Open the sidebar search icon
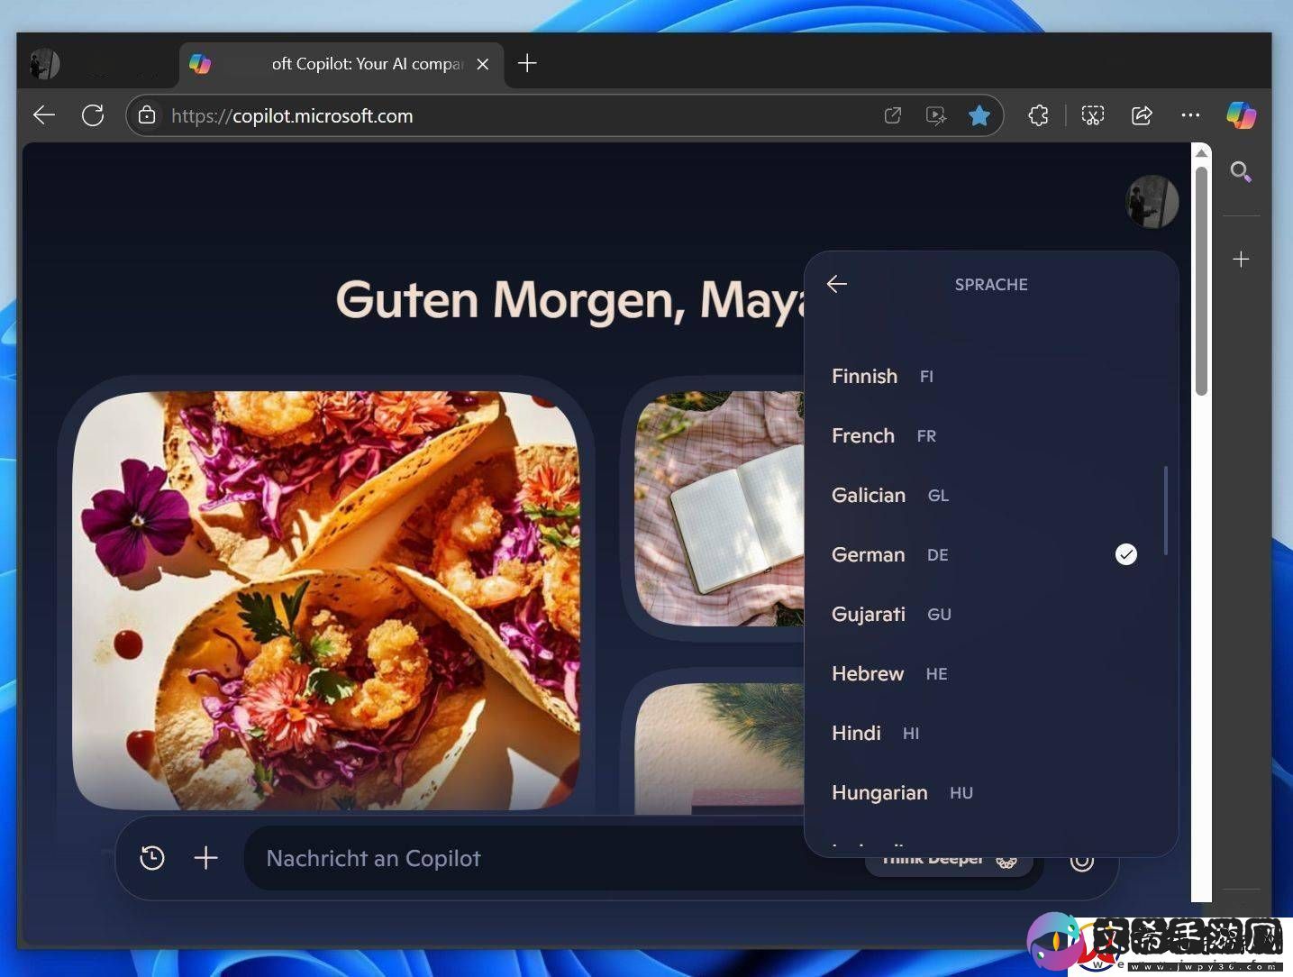 click(1241, 171)
